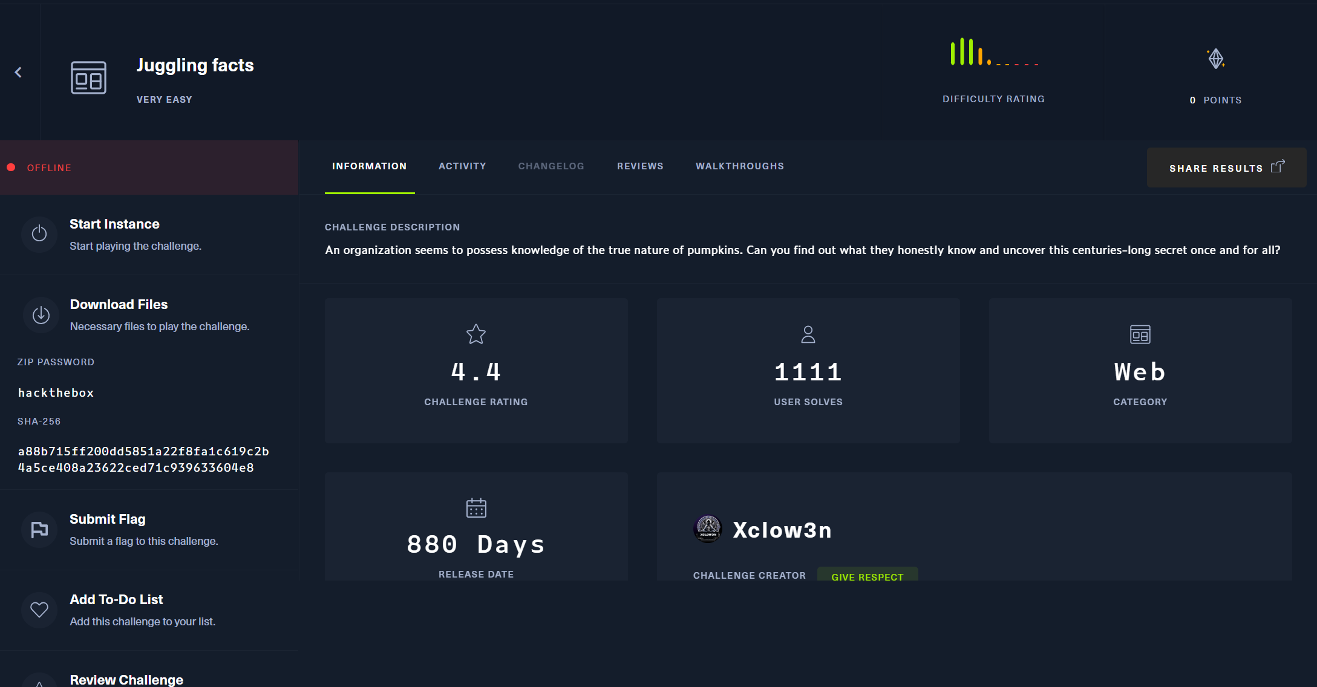Open the Walkthroughs tab
Screen dimensions: 1317x687
(x=739, y=166)
